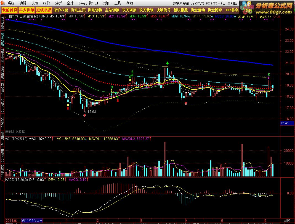
Task: Open the 【平安 资讯】 menu
Action: [x=88, y=3]
